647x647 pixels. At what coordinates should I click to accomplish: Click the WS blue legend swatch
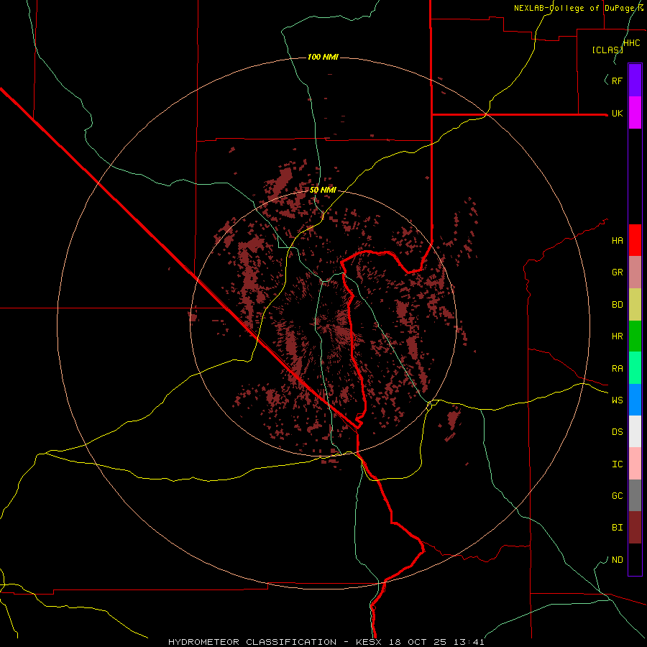[x=635, y=400]
